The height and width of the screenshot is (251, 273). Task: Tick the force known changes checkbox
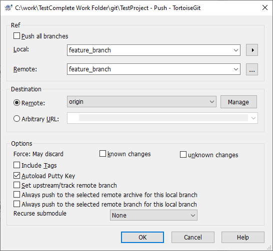(102, 154)
